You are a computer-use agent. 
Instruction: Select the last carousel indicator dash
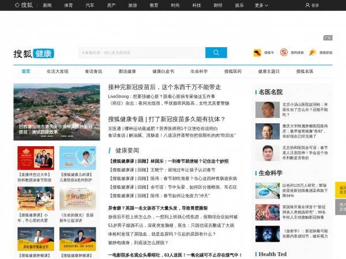point(70,136)
